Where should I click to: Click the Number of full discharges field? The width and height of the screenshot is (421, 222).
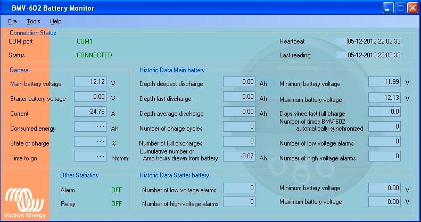tap(239, 141)
